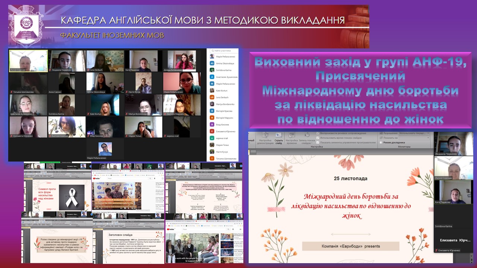Screen dimensions: 477x268
Task: Toggle Воспроизвести речевое сопровождение checkbox
Action: coord(318,133)
